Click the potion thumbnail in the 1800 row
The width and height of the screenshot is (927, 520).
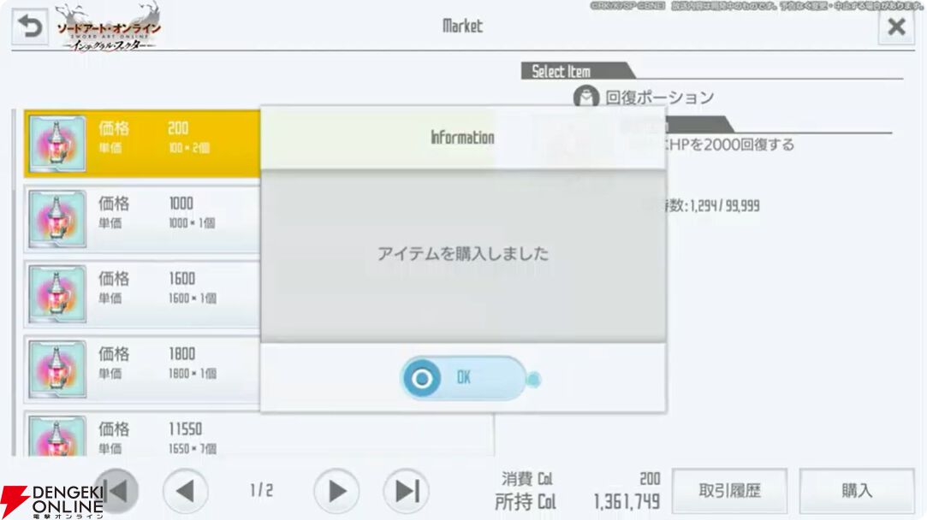point(57,369)
